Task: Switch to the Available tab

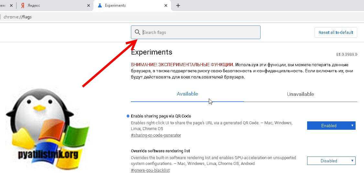Action: (x=187, y=94)
